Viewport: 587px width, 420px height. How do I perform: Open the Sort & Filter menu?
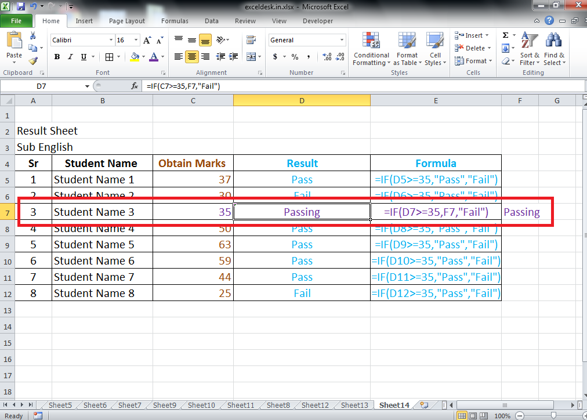pos(530,49)
